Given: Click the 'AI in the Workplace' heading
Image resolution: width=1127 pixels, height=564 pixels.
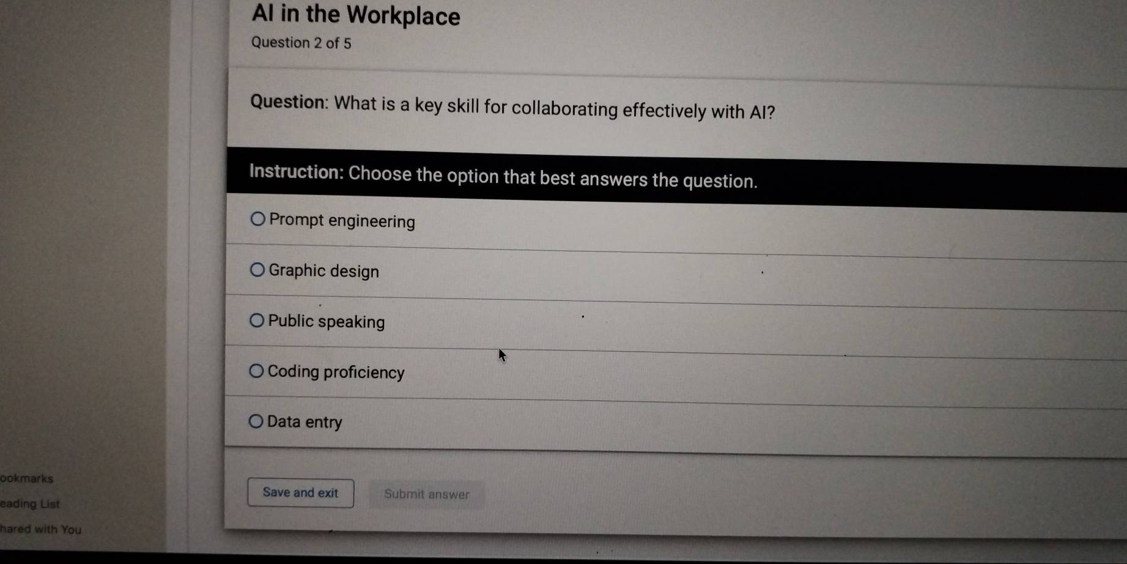Looking at the screenshot, I should pyautogui.click(x=356, y=15).
